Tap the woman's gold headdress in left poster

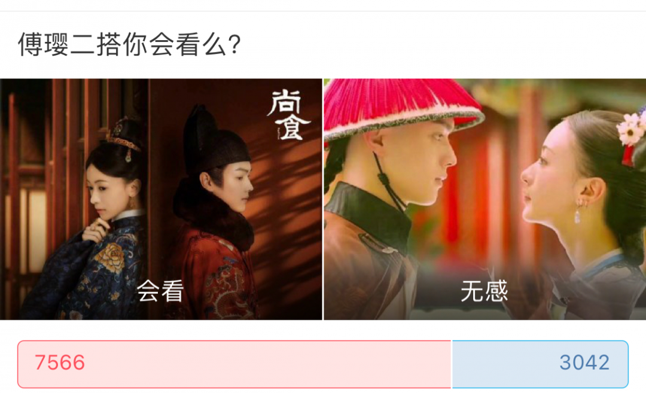pyautogui.click(x=123, y=137)
